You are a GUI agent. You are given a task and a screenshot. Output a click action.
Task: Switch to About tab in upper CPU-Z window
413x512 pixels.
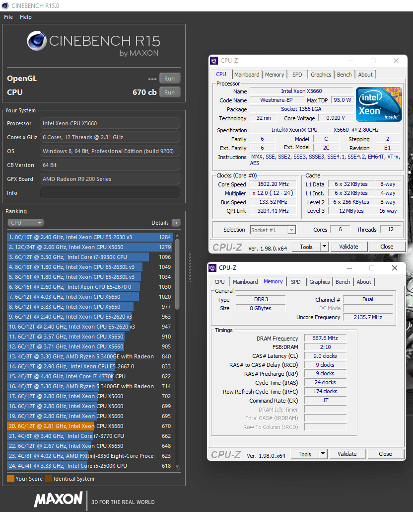pyautogui.click(x=365, y=75)
